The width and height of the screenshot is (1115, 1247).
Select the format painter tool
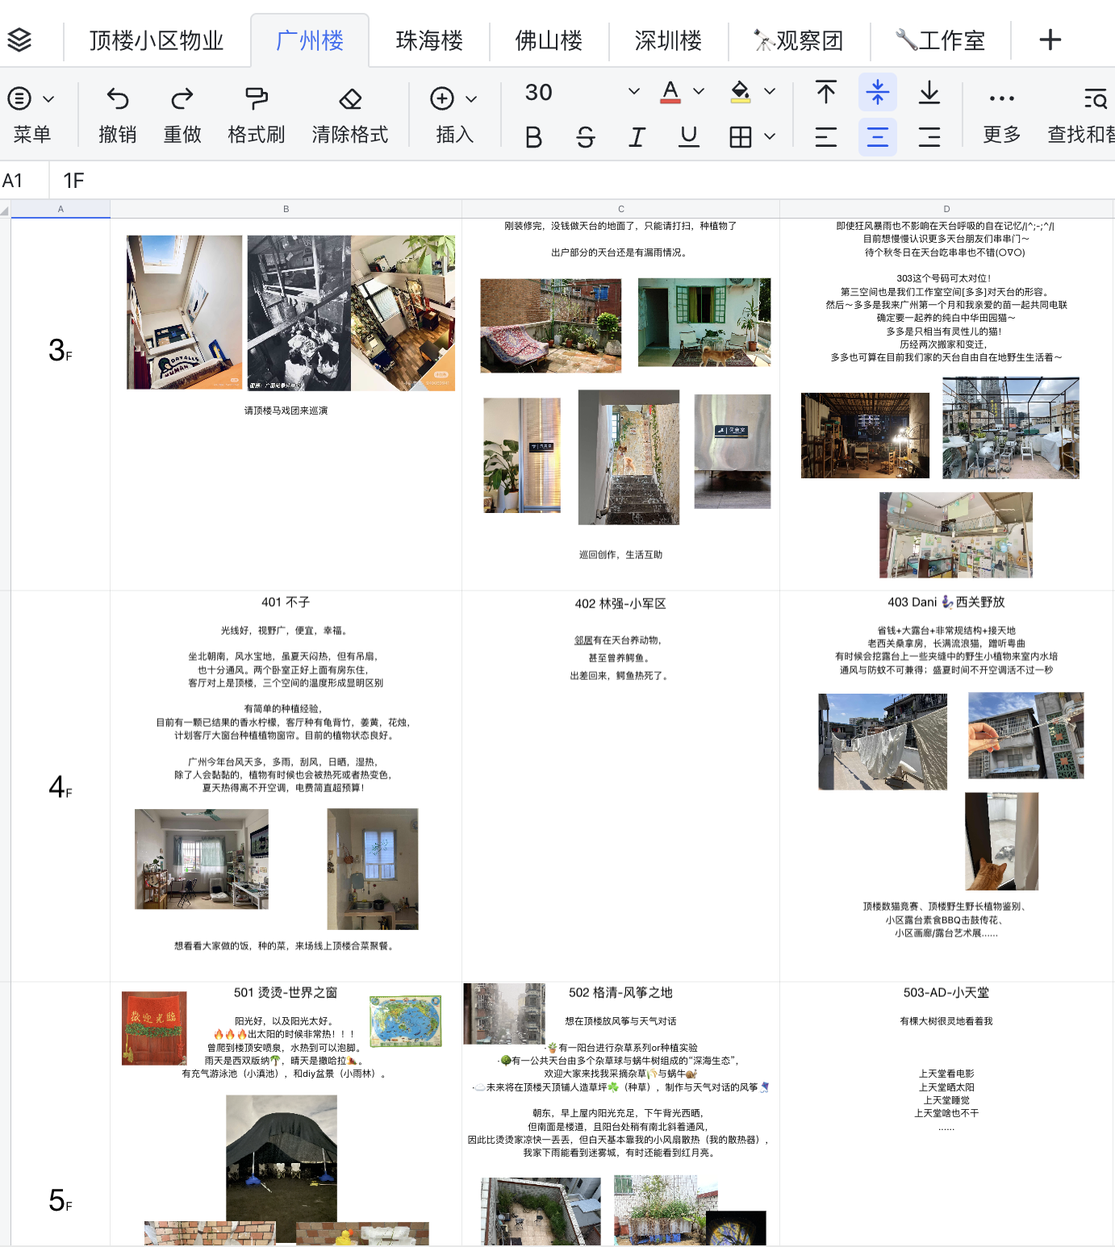coord(257,99)
